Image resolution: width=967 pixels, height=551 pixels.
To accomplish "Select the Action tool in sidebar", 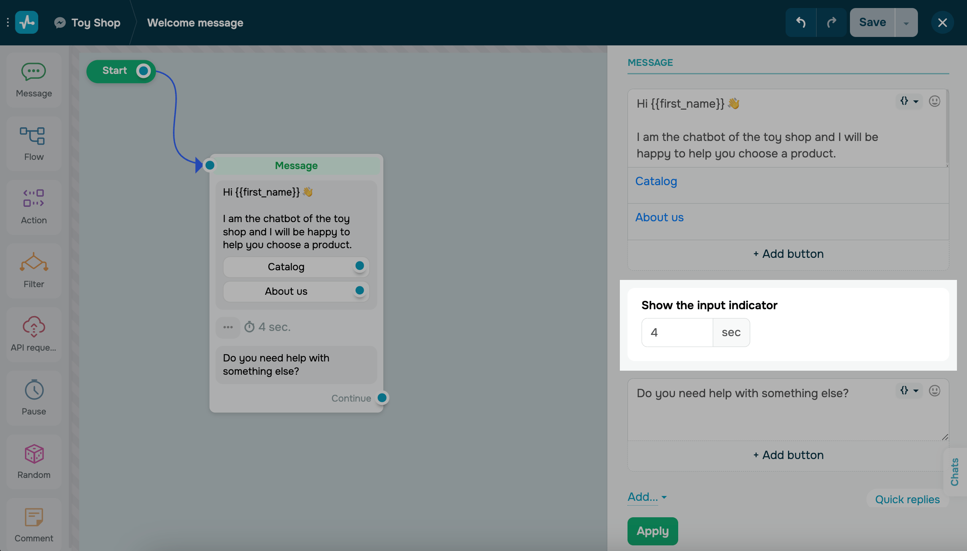I will point(34,206).
